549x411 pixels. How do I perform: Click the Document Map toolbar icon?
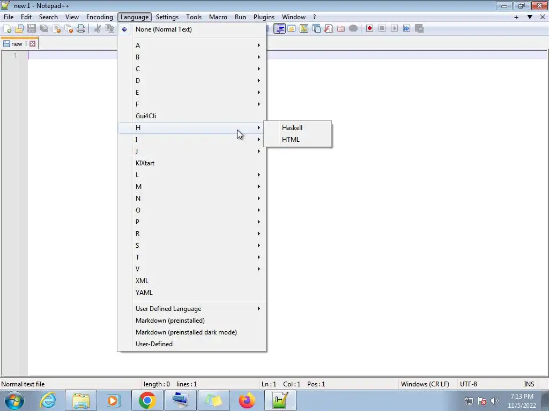pos(303,29)
